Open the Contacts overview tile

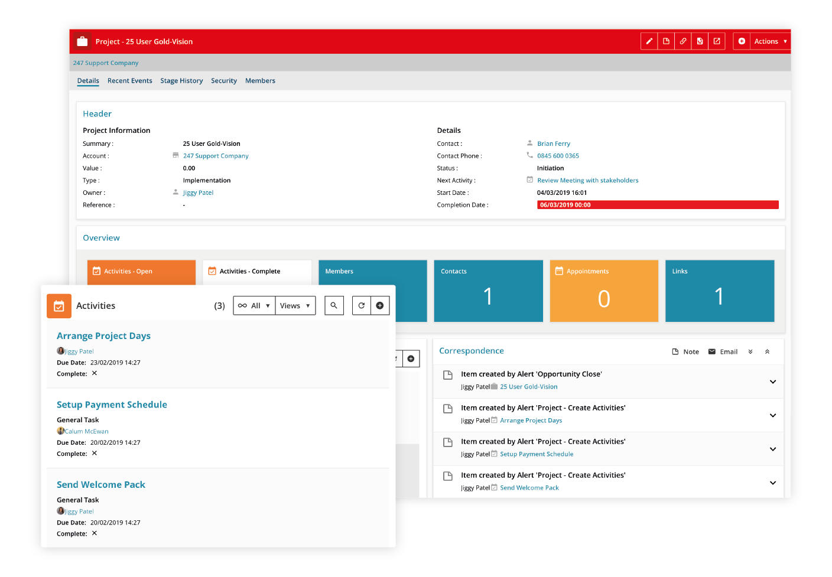point(488,291)
